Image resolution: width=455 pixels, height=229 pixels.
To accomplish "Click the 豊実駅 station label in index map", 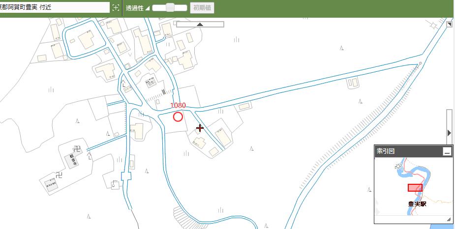I will 417,203.
